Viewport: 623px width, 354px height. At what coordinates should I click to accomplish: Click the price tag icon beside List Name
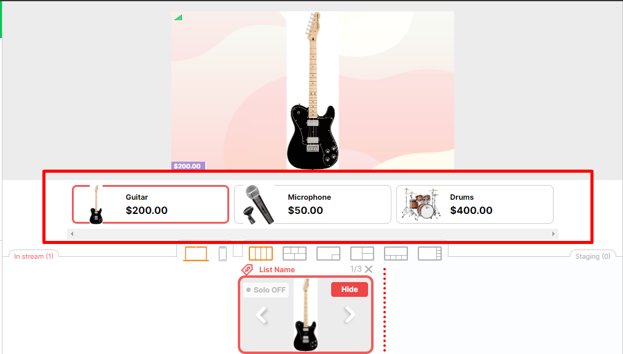[x=247, y=269]
